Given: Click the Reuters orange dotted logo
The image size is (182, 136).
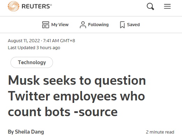Looking at the screenshot, I should [14, 6].
